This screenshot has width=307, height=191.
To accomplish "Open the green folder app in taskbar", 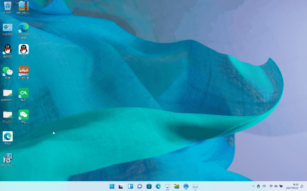I will [x=177, y=186].
